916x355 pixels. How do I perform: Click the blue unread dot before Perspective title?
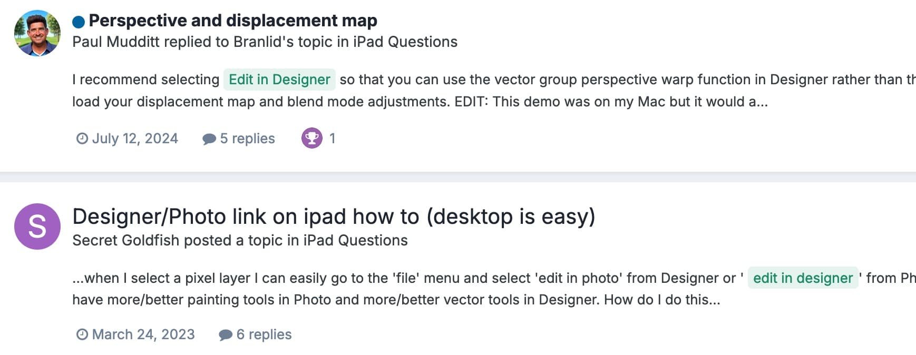point(79,22)
